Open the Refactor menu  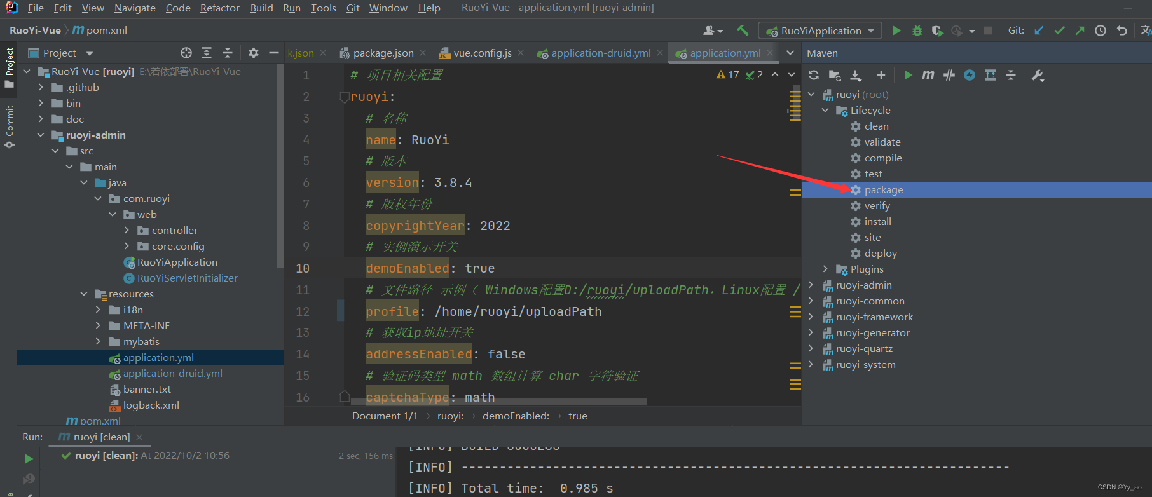click(219, 8)
